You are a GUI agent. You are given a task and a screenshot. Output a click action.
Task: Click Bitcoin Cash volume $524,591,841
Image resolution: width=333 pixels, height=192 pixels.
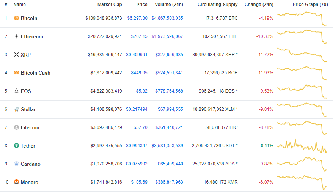point(169,73)
